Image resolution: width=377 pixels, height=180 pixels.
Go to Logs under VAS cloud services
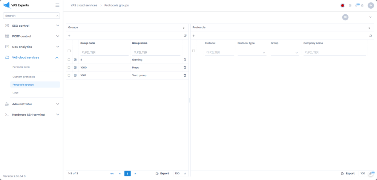[x=15, y=92]
